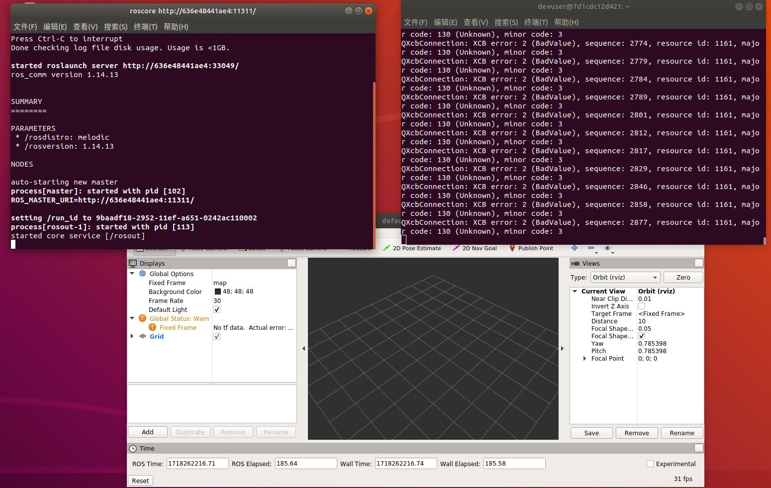Viewport: 771px width, 488px height.
Task: Float or close the Time panel
Action: point(699,448)
